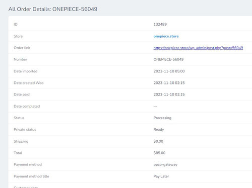Click the ID row label

(16, 24)
